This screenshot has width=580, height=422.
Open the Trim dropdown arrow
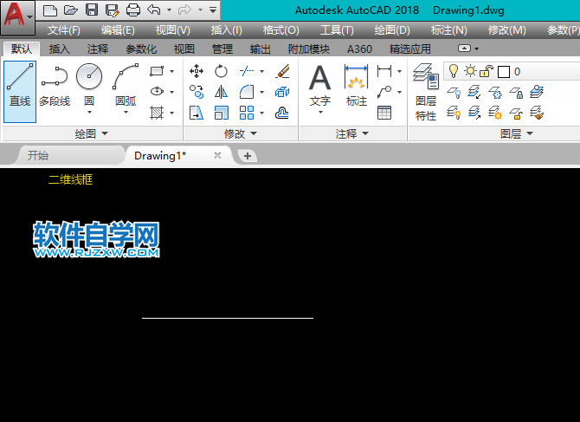(x=262, y=71)
